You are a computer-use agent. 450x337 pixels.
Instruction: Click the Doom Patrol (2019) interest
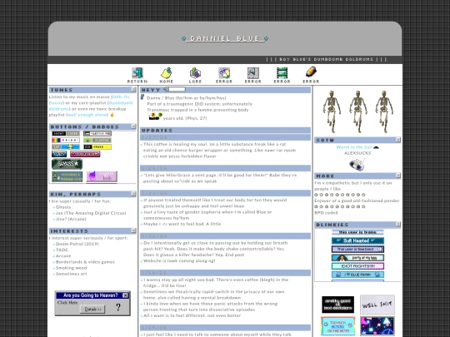click(77, 244)
